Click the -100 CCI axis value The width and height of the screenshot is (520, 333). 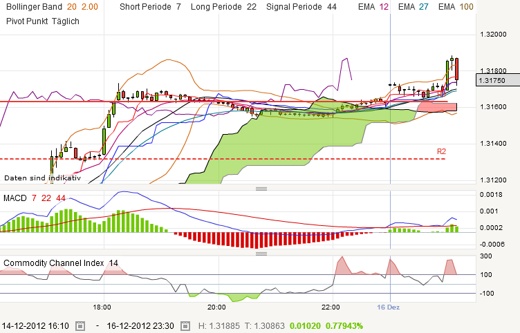[485, 293]
